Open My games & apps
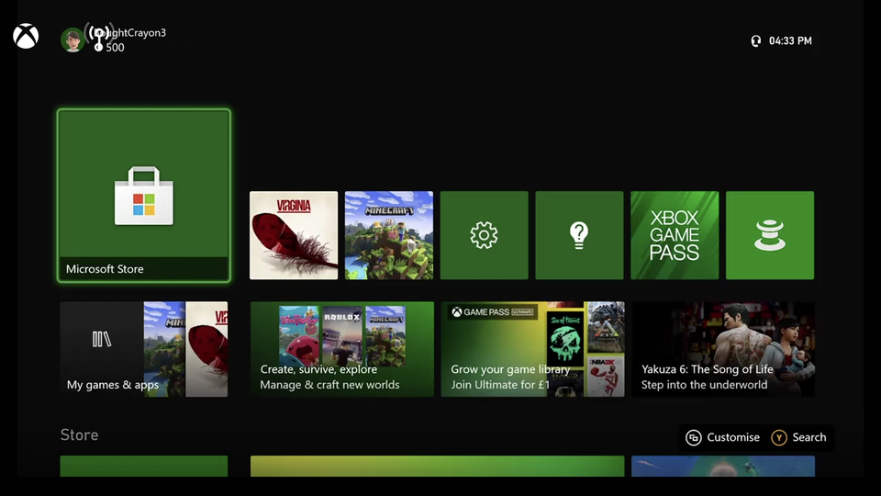This screenshot has width=881, height=496. pos(144,349)
